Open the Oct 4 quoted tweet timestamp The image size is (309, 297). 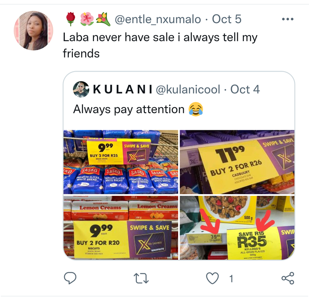[245, 89]
